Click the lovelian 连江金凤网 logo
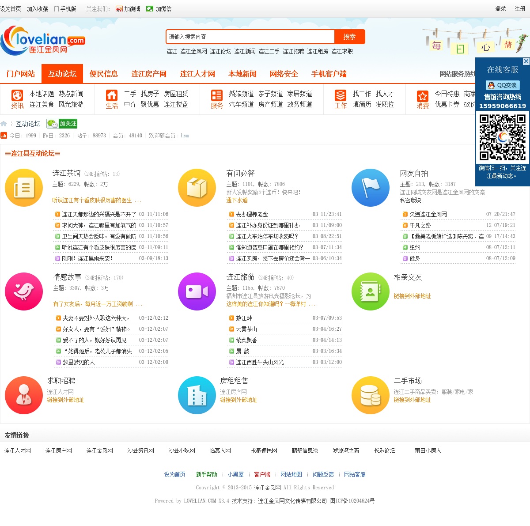 [x=43, y=41]
